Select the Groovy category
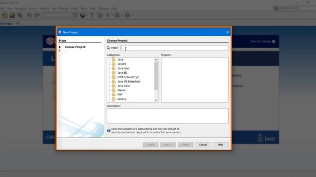The image size is (316, 177). (122, 99)
